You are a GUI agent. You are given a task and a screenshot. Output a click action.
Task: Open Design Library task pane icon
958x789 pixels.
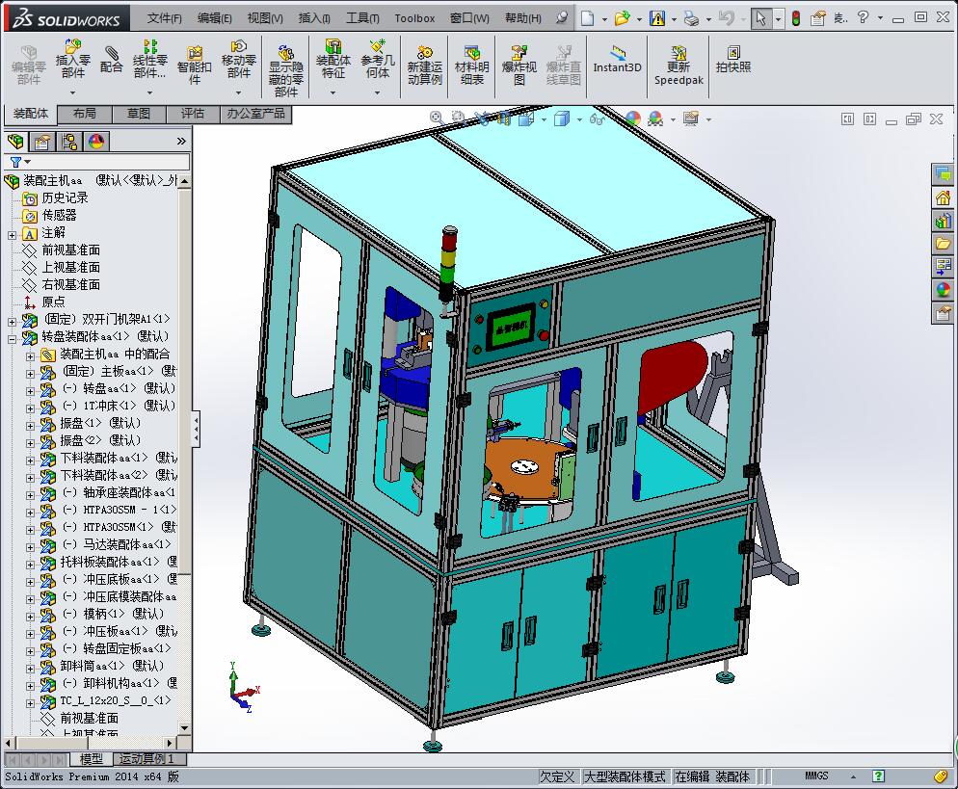(944, 221)
